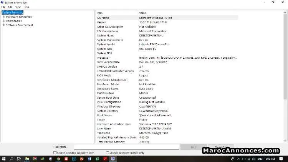The image size is (288, 162).
Task: Open the Edit menu
Action: [x=10, y=7]
